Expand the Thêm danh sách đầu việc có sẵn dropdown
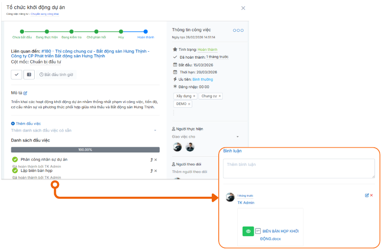 click(155, 130)
